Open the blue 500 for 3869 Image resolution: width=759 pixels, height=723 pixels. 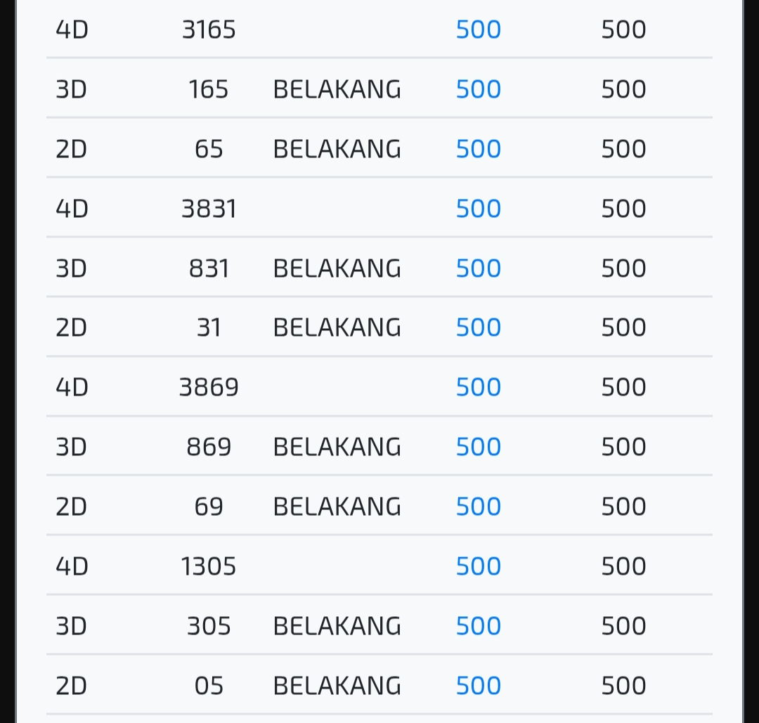tap(479, 386)
